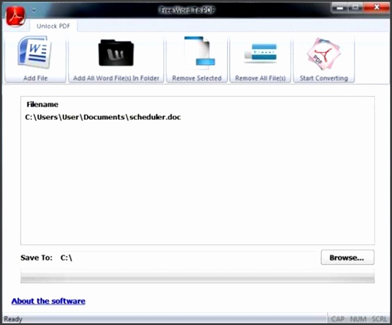Follow the About the software link

[x=48, y=301]
